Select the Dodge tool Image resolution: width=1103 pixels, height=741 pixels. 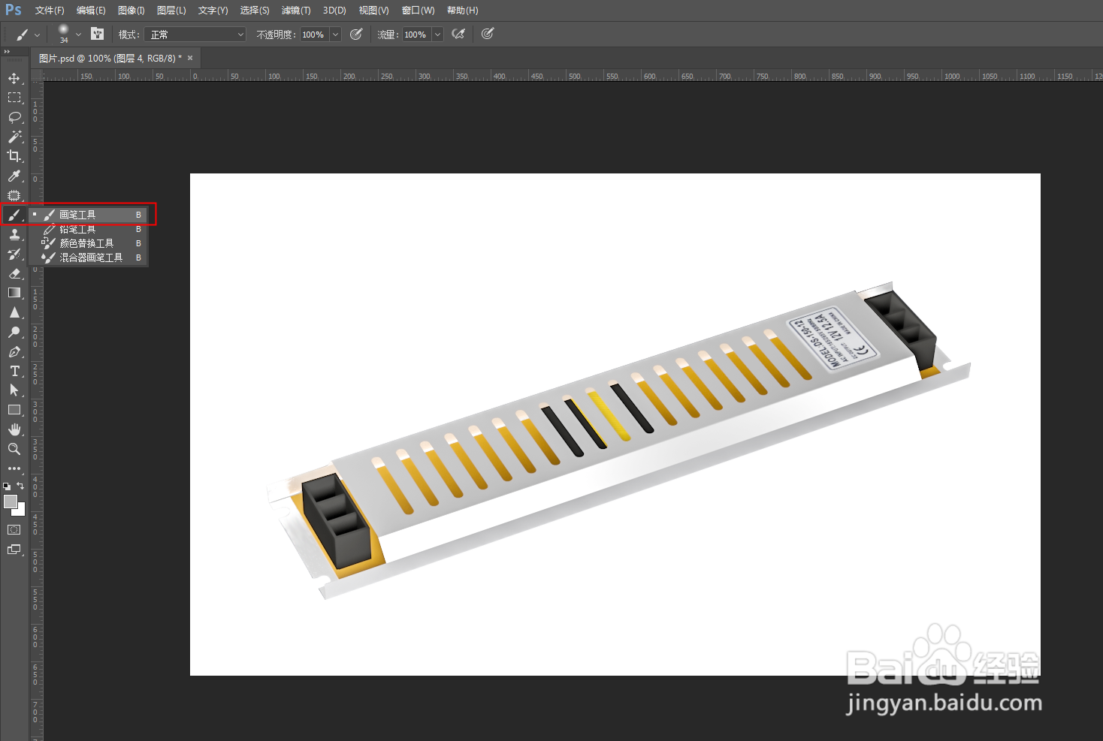(x=14, y=332)
